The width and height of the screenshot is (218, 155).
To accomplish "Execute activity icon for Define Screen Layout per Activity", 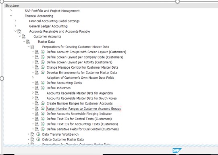I will (x=43, y=62).
